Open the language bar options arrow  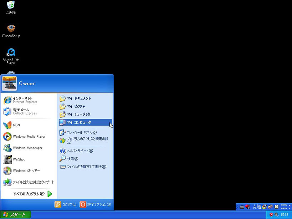(x=290, y=208)
